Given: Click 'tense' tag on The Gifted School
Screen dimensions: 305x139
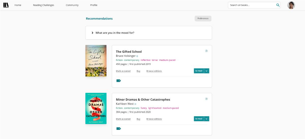Looking at the screenshot, I should 155,60.
